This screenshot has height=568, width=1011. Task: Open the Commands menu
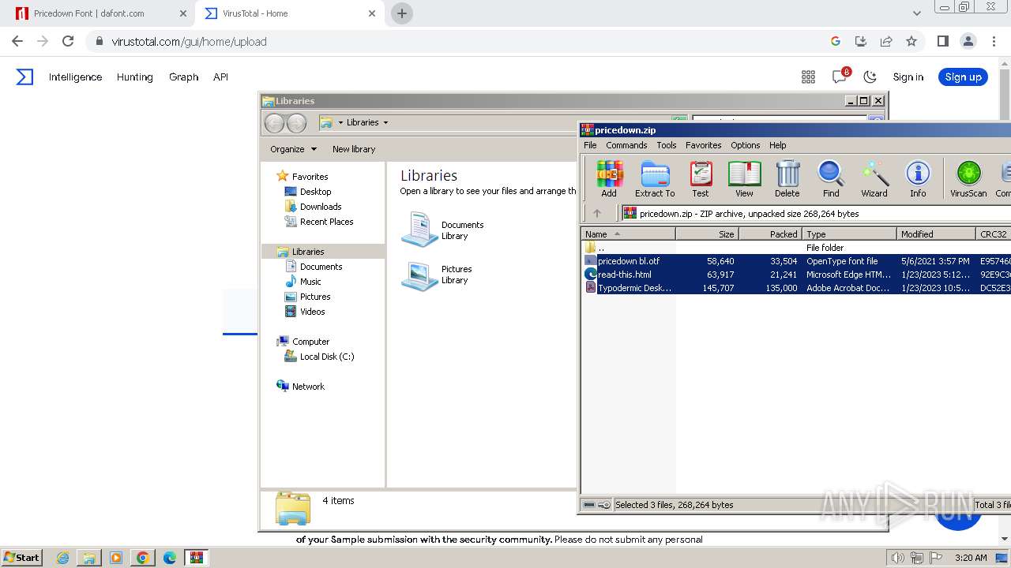click(x=626, y=145)
